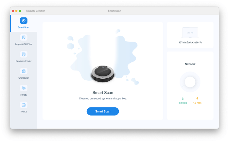Select the Smart Scan sidebar icon
229x142 pixels.
[24, 21]
